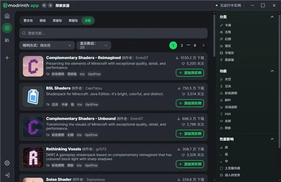The width and height of the screenshot is (281, 182).
Task: Collapse the 性能影响 section chevron
Action: pos(272,139)
